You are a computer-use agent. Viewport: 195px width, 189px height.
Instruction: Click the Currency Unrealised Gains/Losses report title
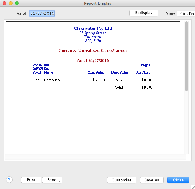(x=93, y=50)
